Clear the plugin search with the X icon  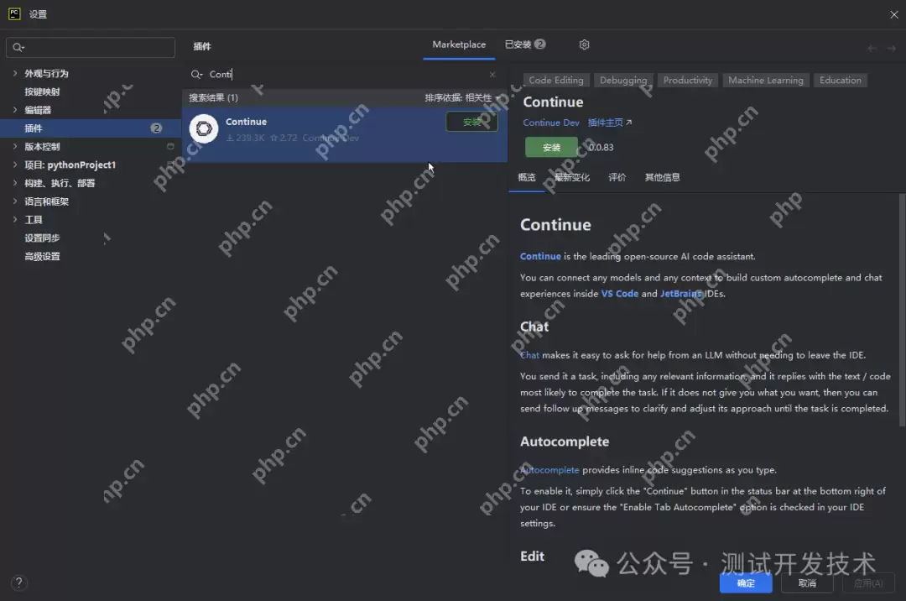(492, 75)
